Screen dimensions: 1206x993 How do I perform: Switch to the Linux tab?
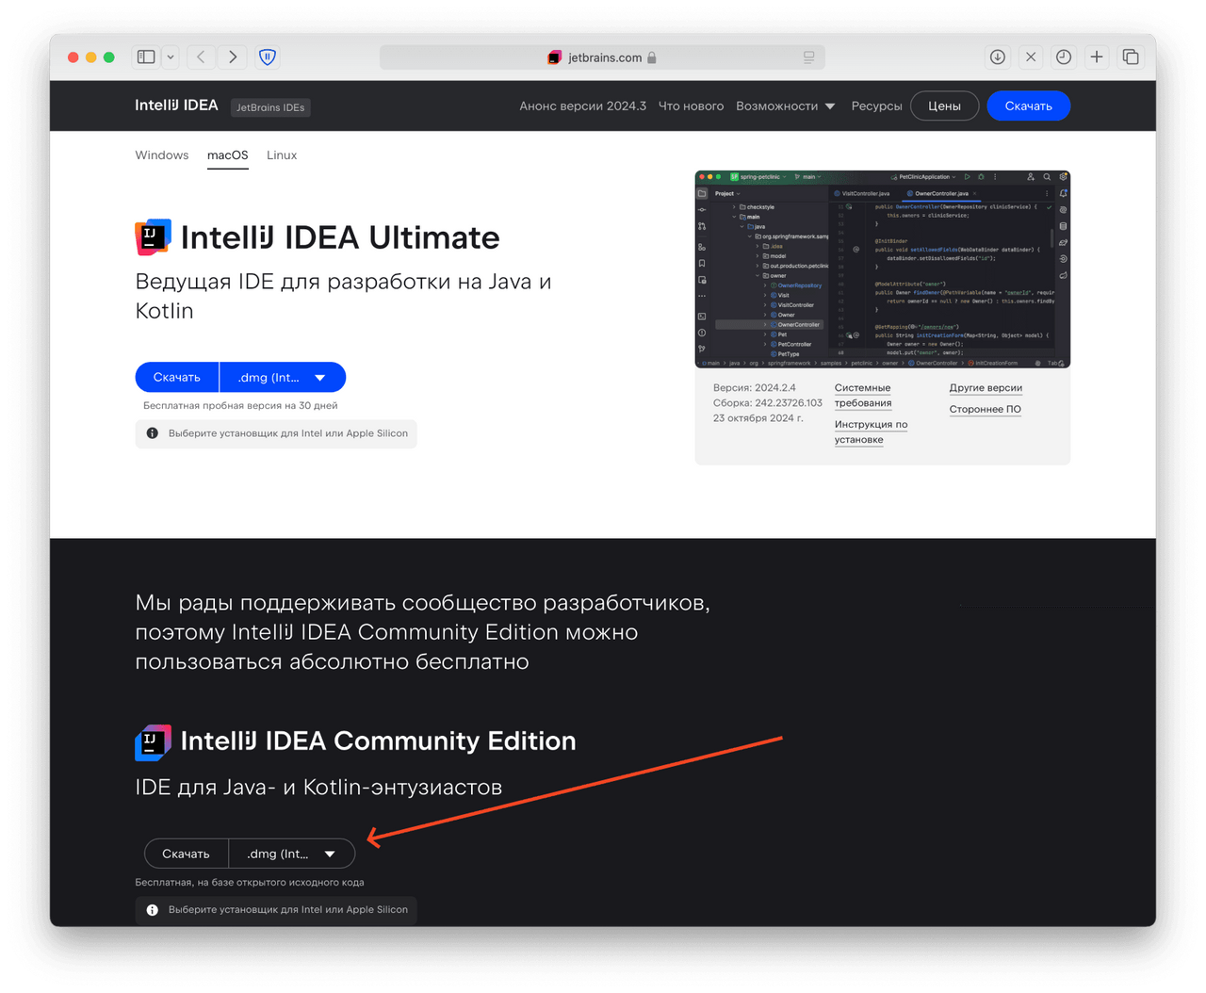click(x=281, y=155)
